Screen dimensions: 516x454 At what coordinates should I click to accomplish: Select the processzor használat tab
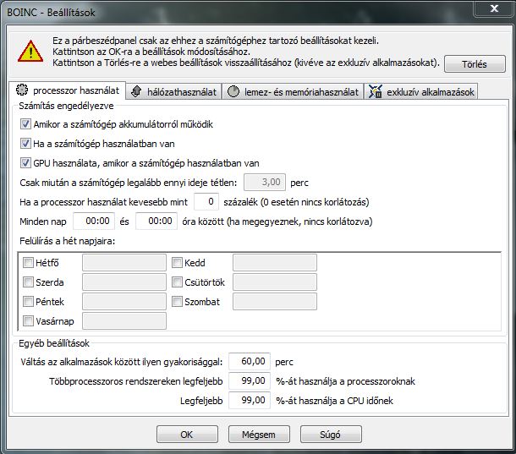68,90
